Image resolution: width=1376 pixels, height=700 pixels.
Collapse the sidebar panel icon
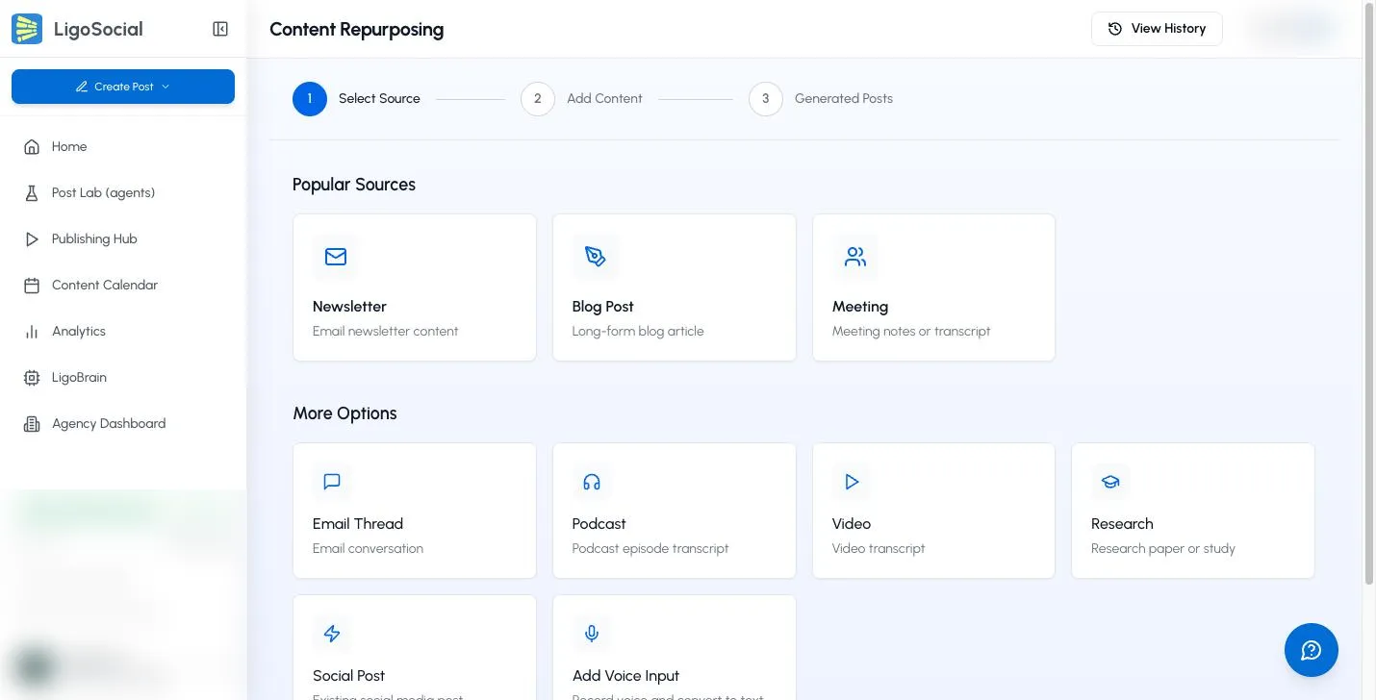pyautogui.click(x=220, y=29)
